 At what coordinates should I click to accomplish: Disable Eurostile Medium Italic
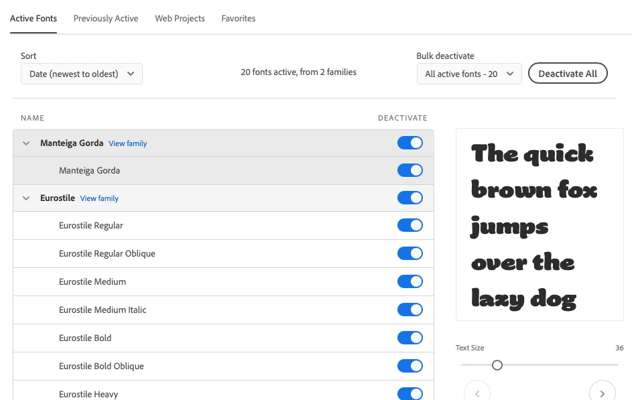pos(410,310)
